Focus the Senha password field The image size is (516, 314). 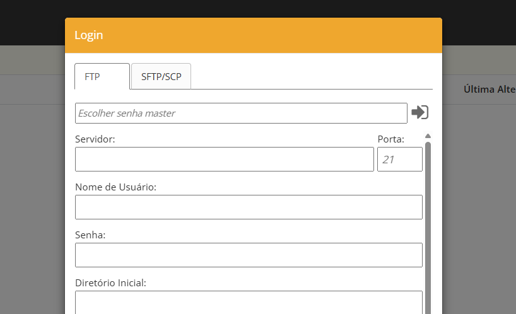click(x=248, y=255)
